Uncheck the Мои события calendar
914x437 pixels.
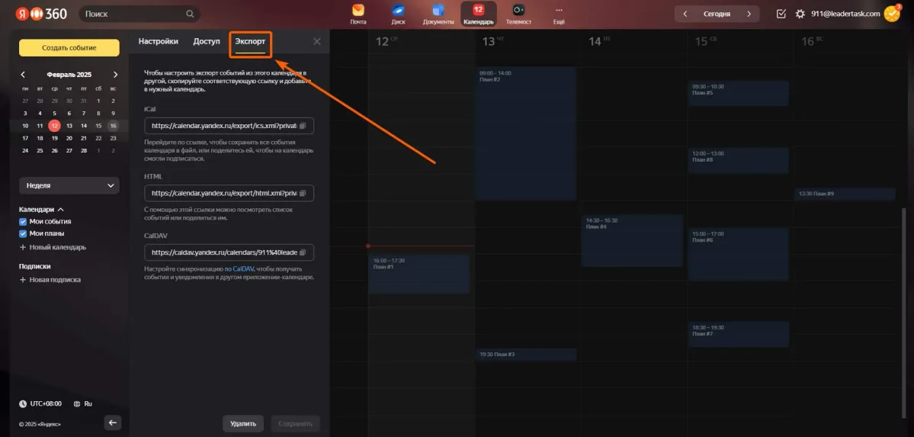point(23,222)
